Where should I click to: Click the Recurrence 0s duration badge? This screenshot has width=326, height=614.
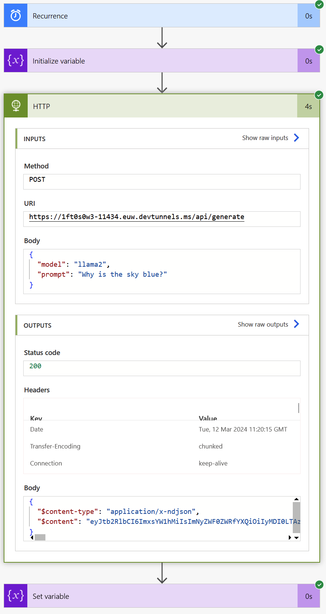(x=309, y=16)
